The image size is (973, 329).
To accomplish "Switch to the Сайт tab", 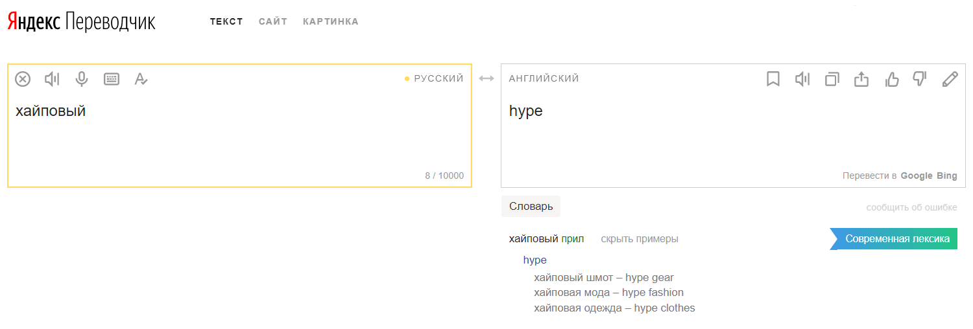I will pos(272,21).
